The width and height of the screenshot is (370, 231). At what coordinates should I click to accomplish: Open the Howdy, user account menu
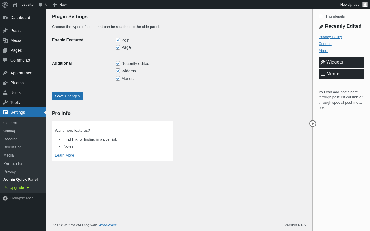pos(354,5)
